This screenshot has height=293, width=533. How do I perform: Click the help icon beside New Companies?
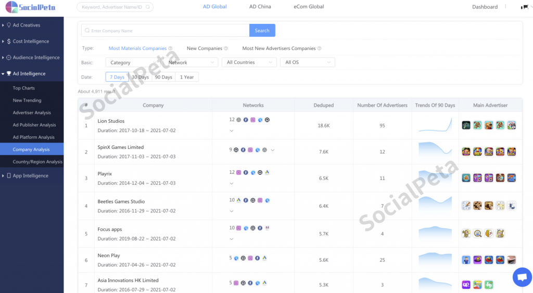(226, 48)
